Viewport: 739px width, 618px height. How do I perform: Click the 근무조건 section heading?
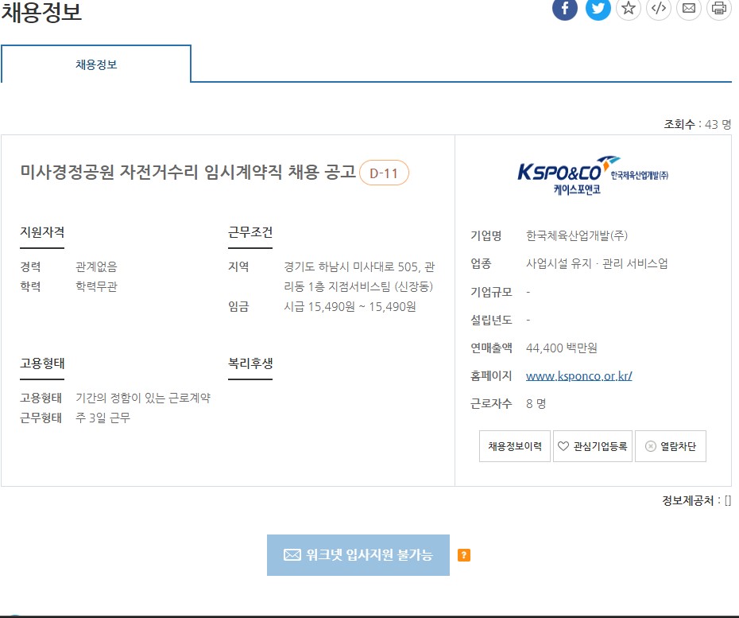(250, 232)
